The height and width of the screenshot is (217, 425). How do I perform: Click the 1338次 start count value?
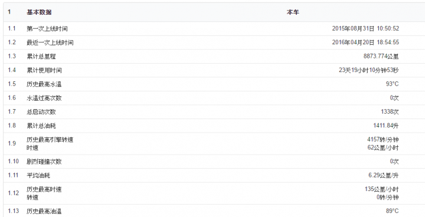(390, 111)
